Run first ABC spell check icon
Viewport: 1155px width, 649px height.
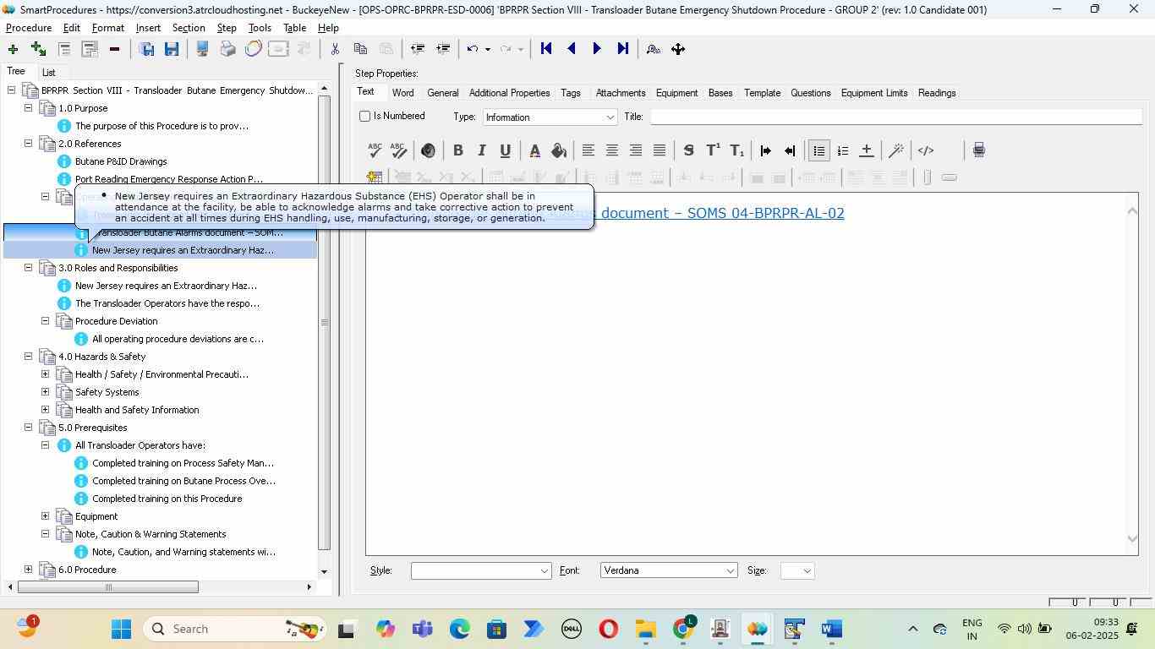[x=375, y=150]
